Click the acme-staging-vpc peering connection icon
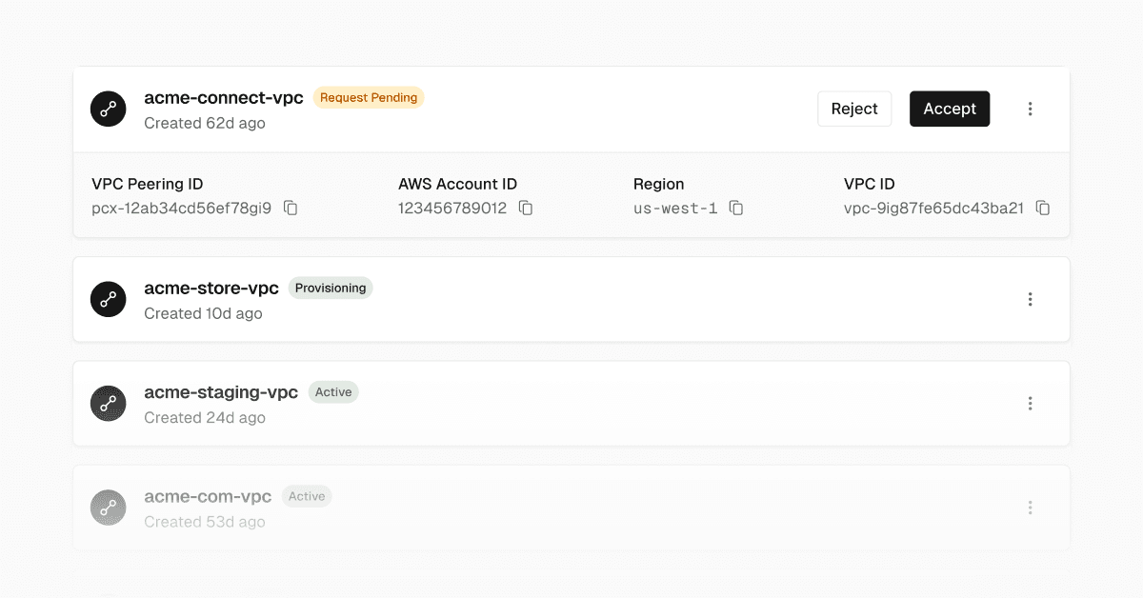The image size is (1143, 598). pos(109,404)
